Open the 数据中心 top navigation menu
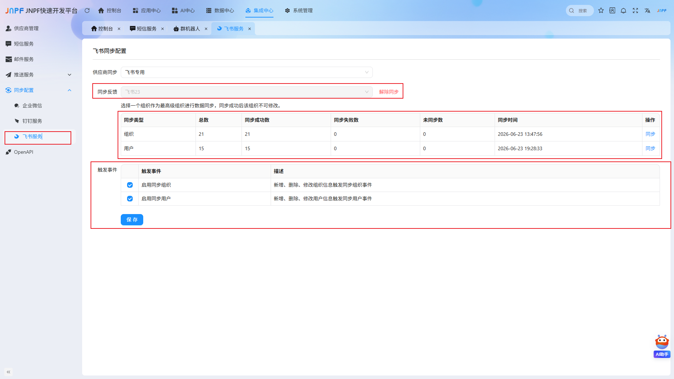The image size is (674, 379). pyautogui.click(x=220, y=11)
